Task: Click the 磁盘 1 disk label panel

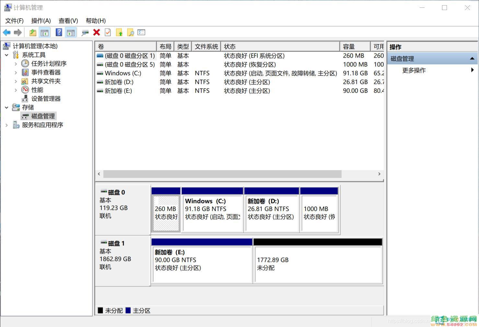Action: point(123,261)
